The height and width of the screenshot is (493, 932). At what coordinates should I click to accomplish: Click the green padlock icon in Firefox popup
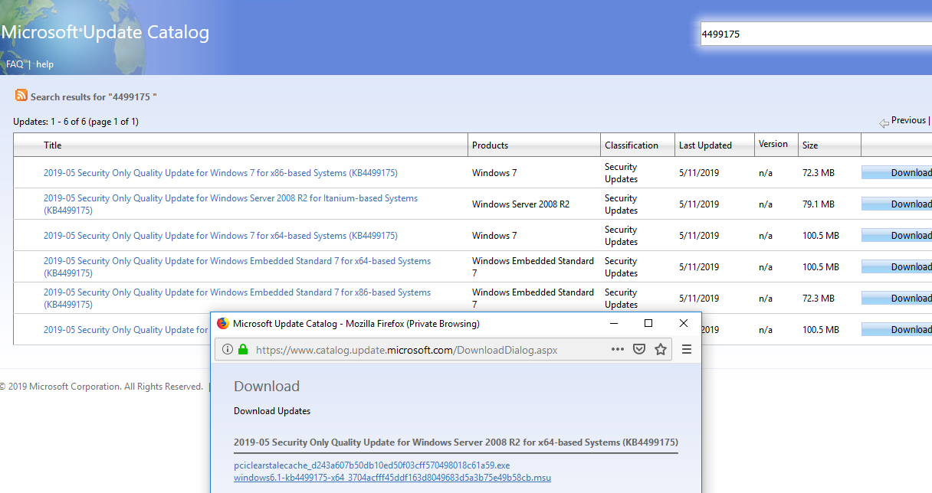(243, 350)
